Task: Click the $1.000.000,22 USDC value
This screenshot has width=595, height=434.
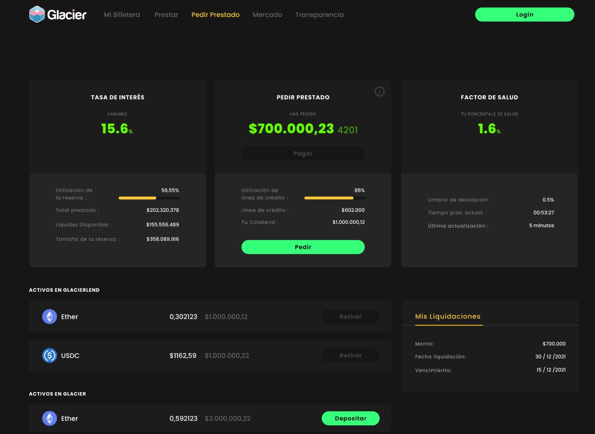Action: click(x=226, y=356)
